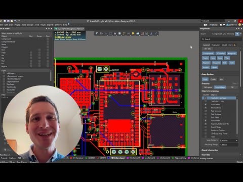
Task: Open the layer set selector beside Top Layer
Action: click(x=67, y=158)
